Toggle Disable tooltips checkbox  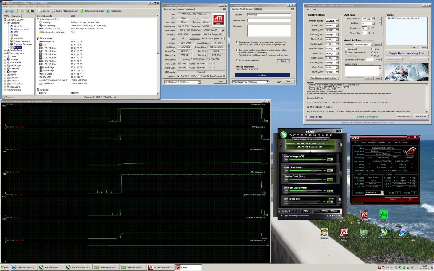[307, 117]
